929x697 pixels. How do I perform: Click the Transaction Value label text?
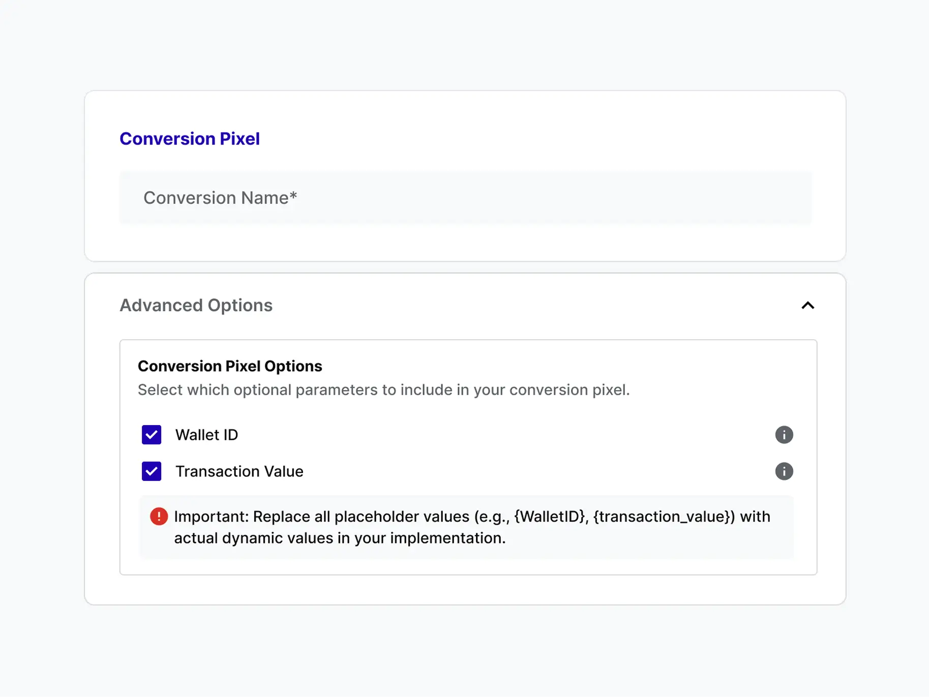pos(239,472)
